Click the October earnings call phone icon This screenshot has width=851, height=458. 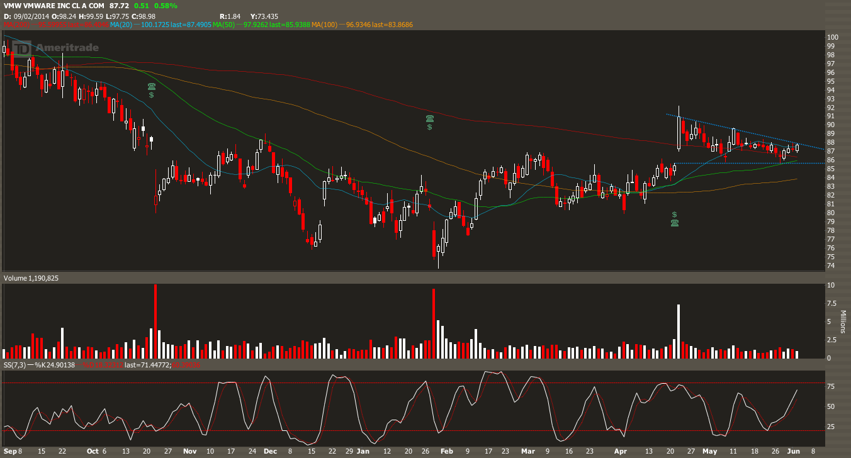click(x=152, y=86)
